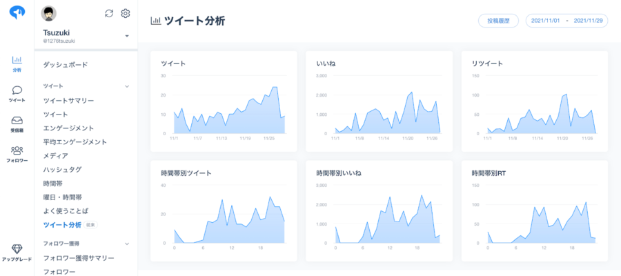Viewport: 621px width, 276px height.
Task: Click the リツイート line chart card
Action: (x=535, y=101)
